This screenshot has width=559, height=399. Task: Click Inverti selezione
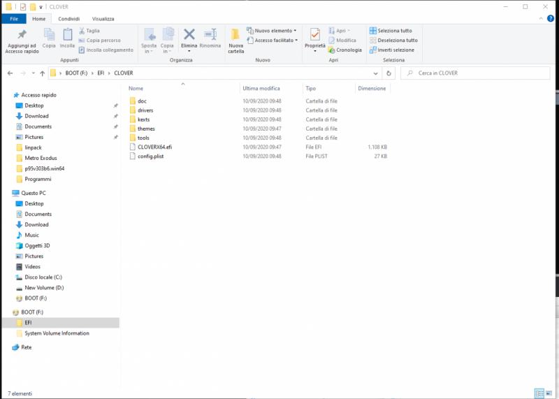tap(392, 50)
